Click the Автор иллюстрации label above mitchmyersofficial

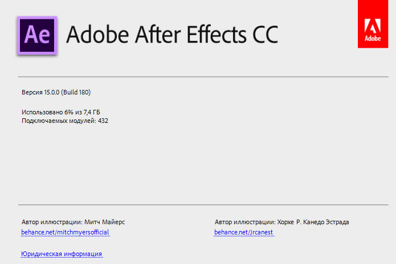[x=52, y=222]
